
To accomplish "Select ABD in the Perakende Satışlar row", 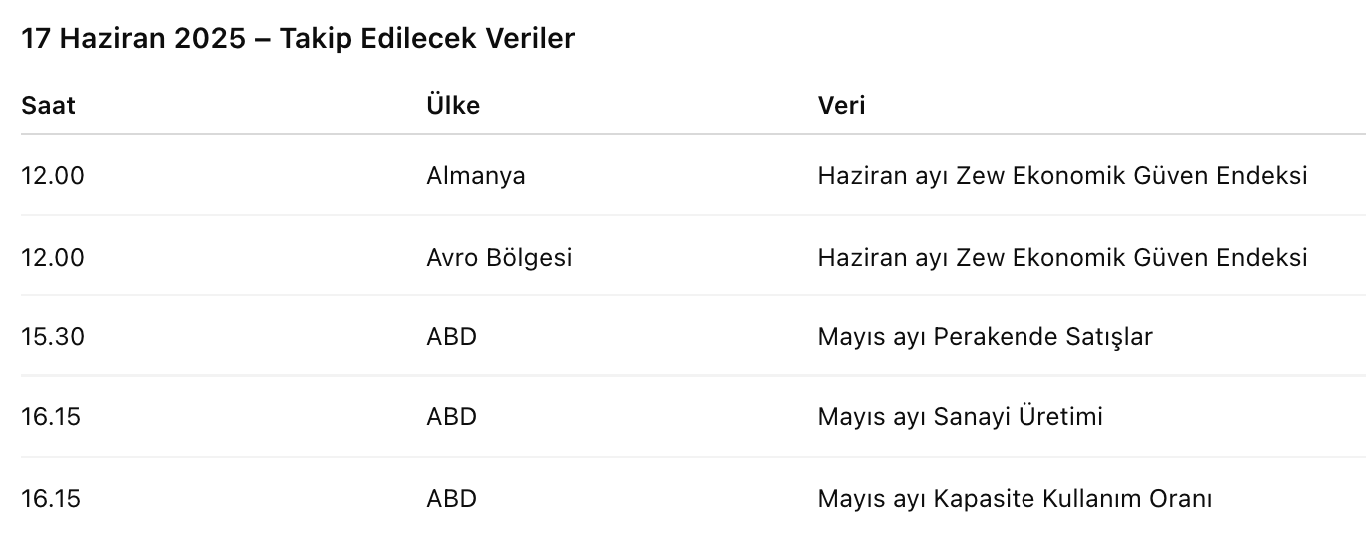I will tap(451, 337).
